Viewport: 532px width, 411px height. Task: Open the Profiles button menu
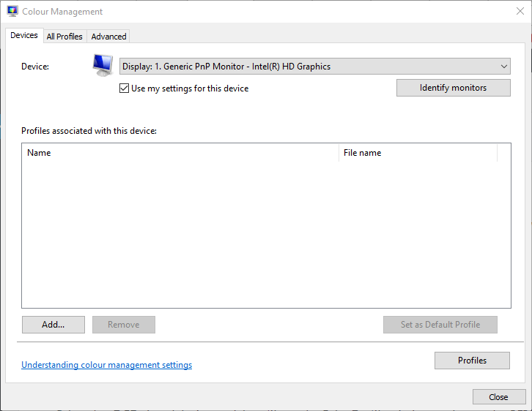[x=472, y=361]
